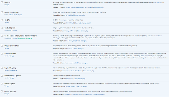Check the Disqus for WordPress checkbox
This screenshot has width=169, height=97.
(2, 46)
